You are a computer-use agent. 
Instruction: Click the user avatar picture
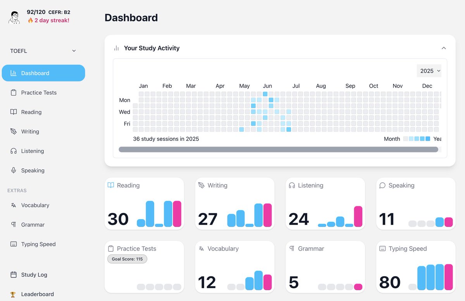(14, 17)
